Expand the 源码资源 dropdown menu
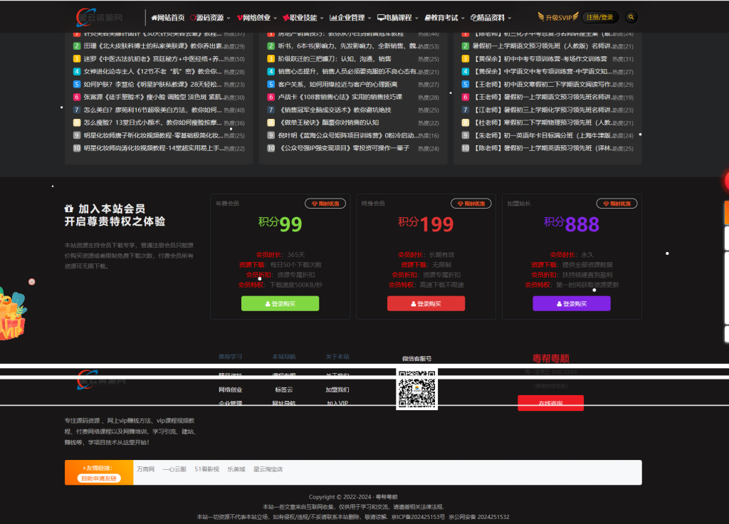Screen dimensions: 729x524 click(209, 17)
